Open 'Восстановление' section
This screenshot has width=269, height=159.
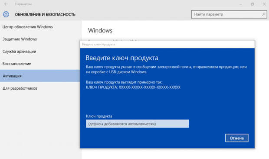click(x=40, y=64)
